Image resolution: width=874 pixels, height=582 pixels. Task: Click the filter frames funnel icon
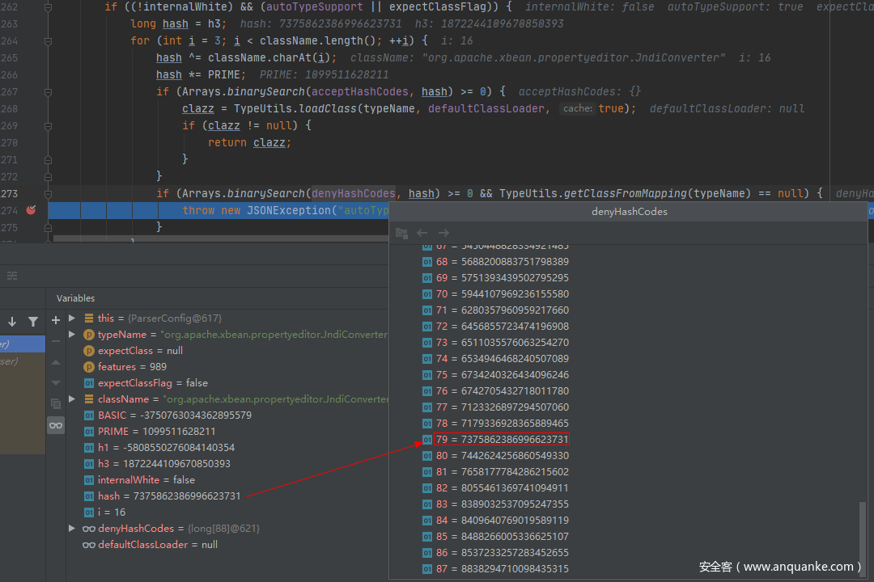pyautogui.click(x=33, y=322)
